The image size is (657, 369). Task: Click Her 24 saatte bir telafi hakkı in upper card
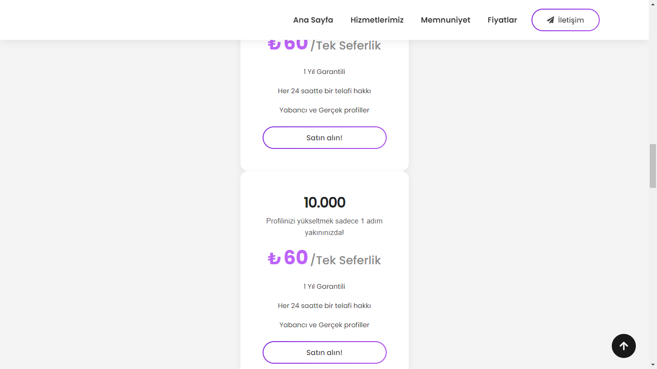coord(325,91)
